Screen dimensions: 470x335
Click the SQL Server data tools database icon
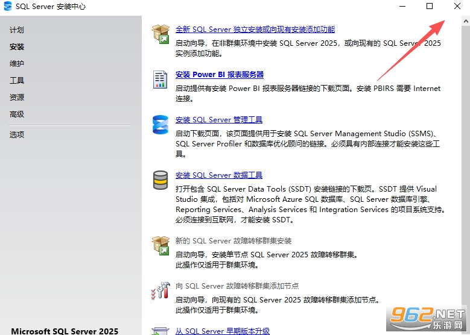click(x=160, y=180)
